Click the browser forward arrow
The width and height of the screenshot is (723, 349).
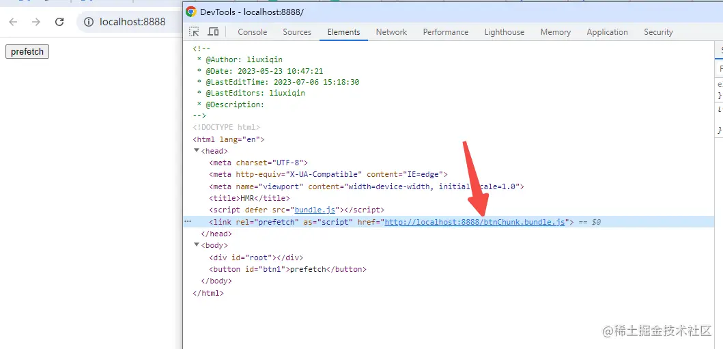coord(36,22)
